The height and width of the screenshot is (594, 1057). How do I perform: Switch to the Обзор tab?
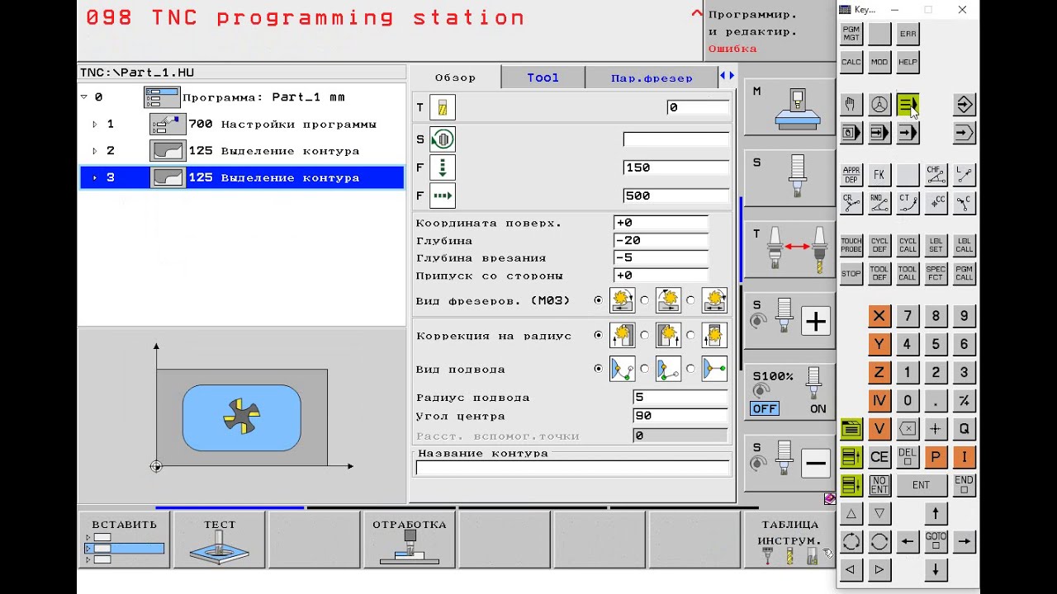456,78
